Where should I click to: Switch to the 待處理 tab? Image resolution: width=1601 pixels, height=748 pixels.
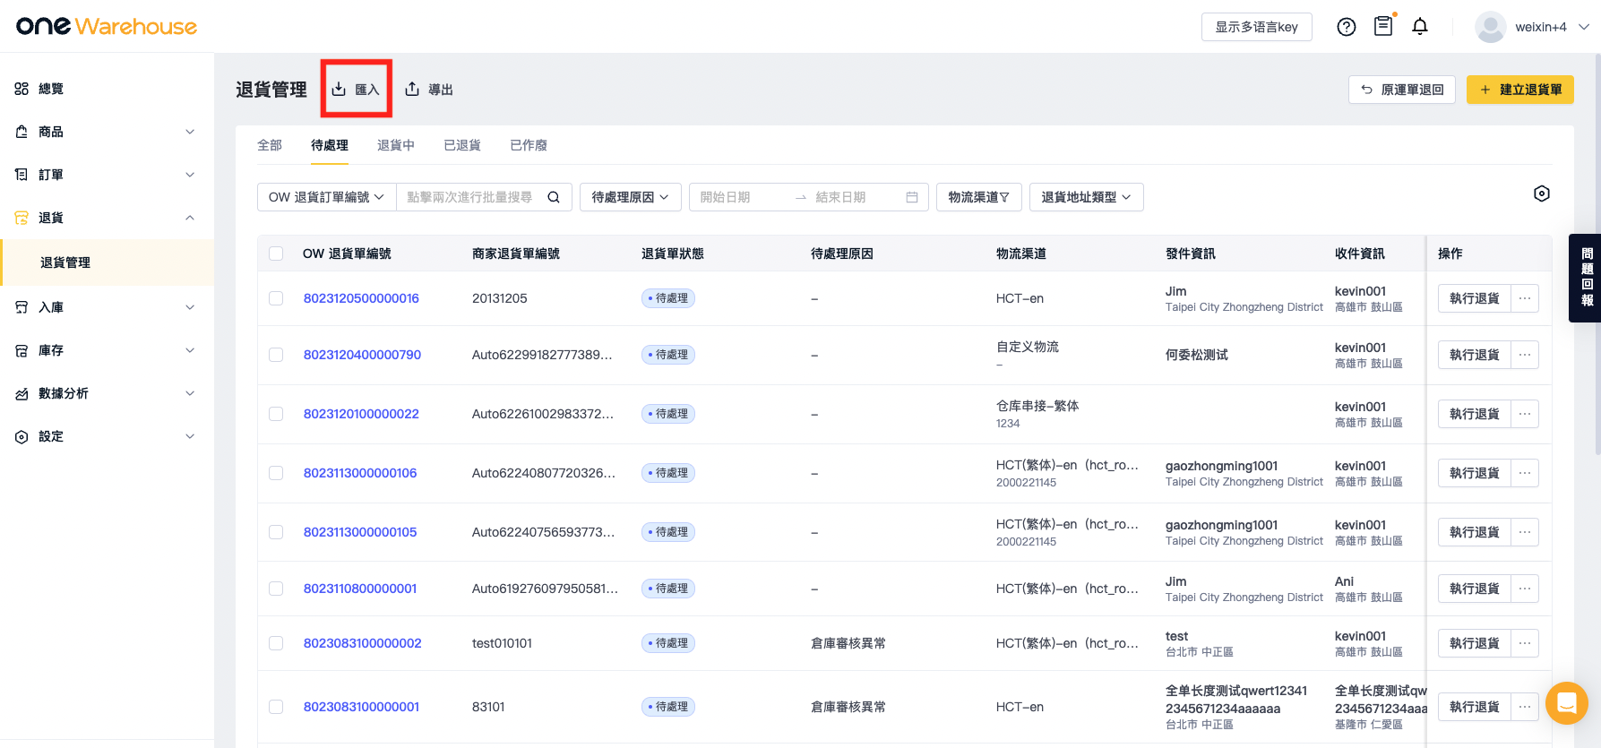pyautogui.click(x=330, y=145)
